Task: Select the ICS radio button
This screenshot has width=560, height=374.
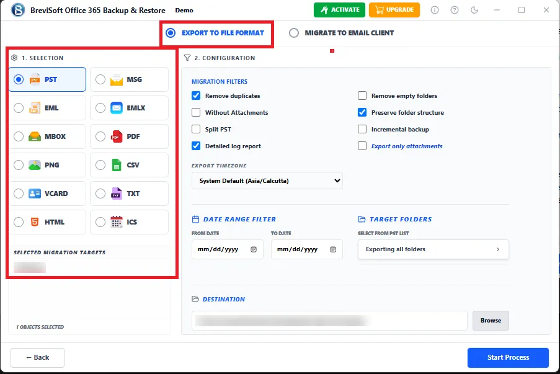Action: coord(100,222)
